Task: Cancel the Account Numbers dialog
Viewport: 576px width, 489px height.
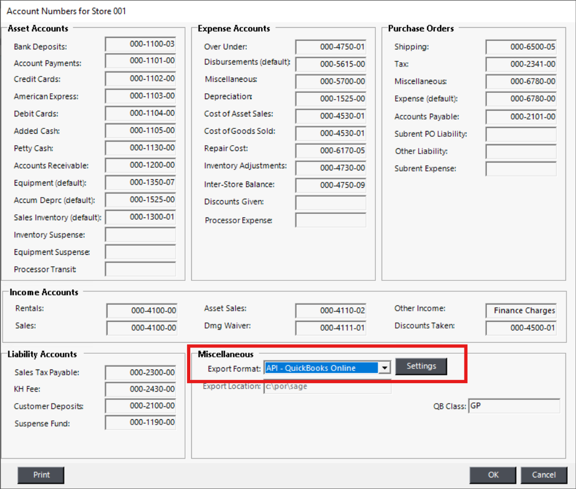Action: (x=544, y=475)
